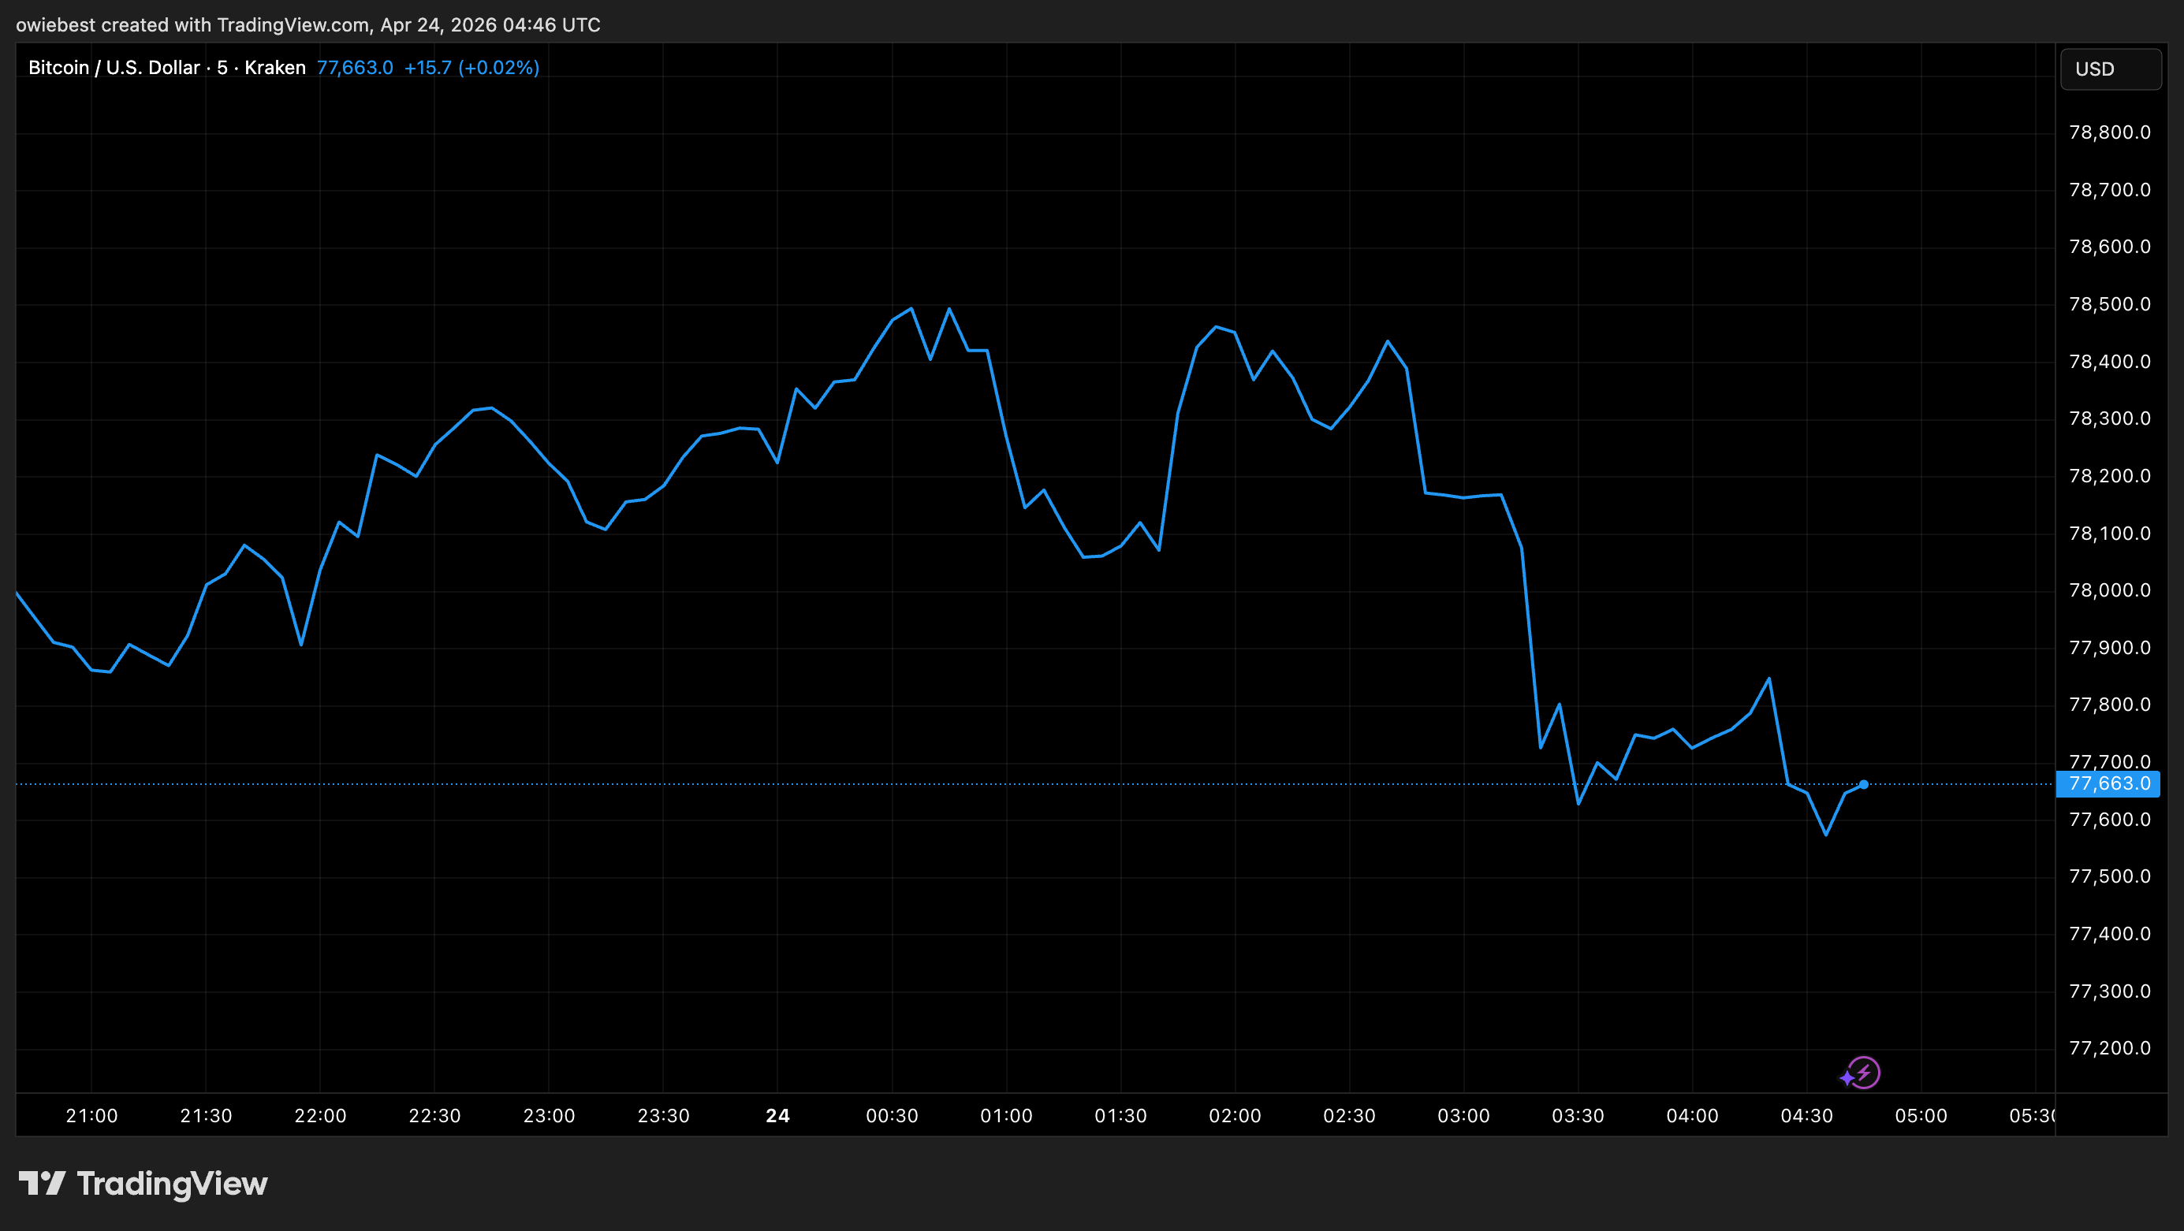
Task: Toggle the 77,663.0 price tag on the scale
Action: coord(2109,783)
